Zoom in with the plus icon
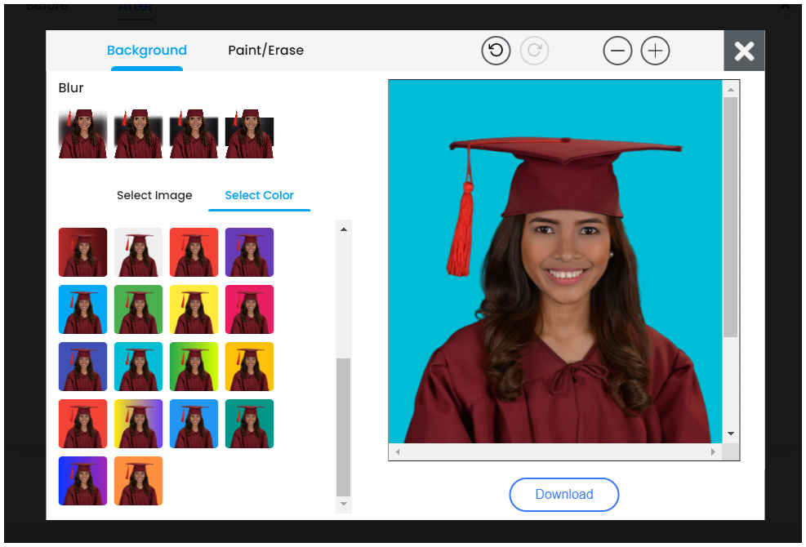The height and width of the screenshot is (547, 806). [x=655, y=51]
